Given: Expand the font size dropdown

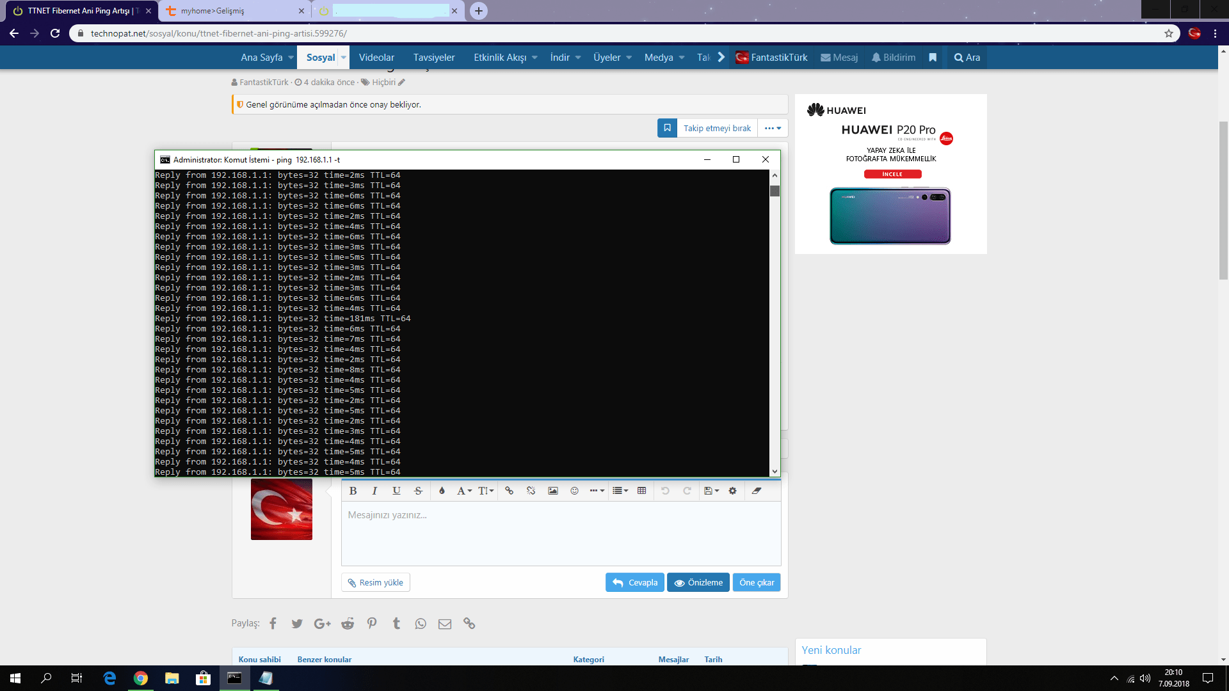Looking at the screenshot, I should tap(486, 491).
